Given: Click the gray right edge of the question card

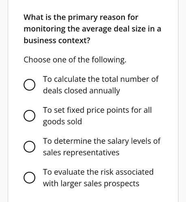Looking at the screenshot, I should pyautogui.click(x=178, y=101).
